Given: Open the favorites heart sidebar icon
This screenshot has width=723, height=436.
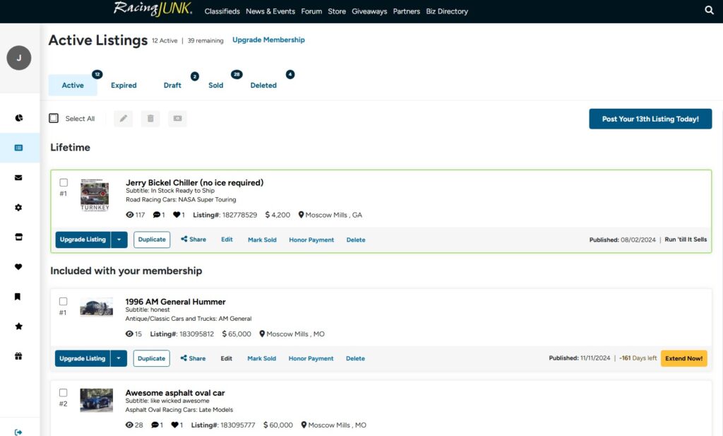Looking at the screenshot, I should coord(18,266).
